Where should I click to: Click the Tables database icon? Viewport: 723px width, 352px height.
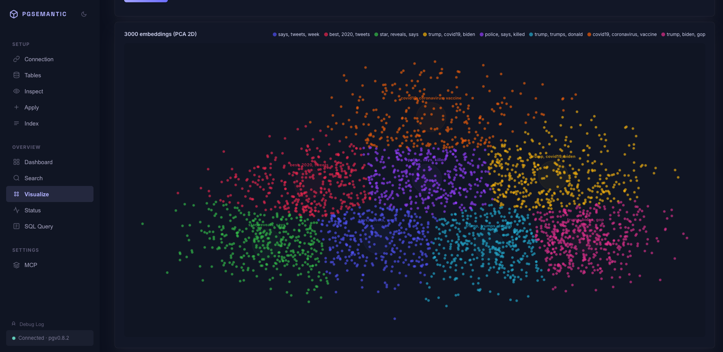16,75
